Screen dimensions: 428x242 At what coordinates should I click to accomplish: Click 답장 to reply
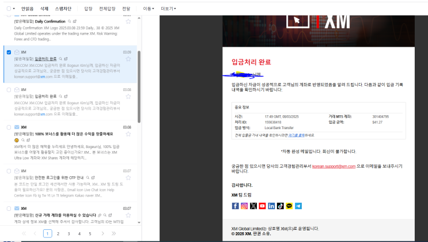88,9
